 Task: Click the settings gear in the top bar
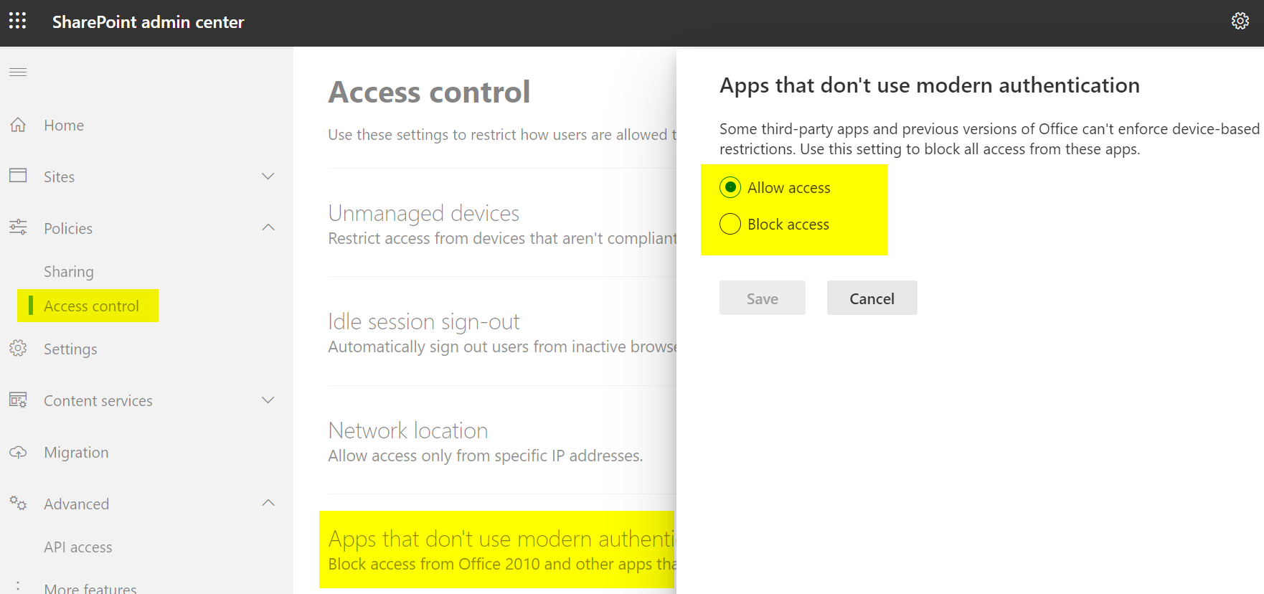[x=1240, y=21]
